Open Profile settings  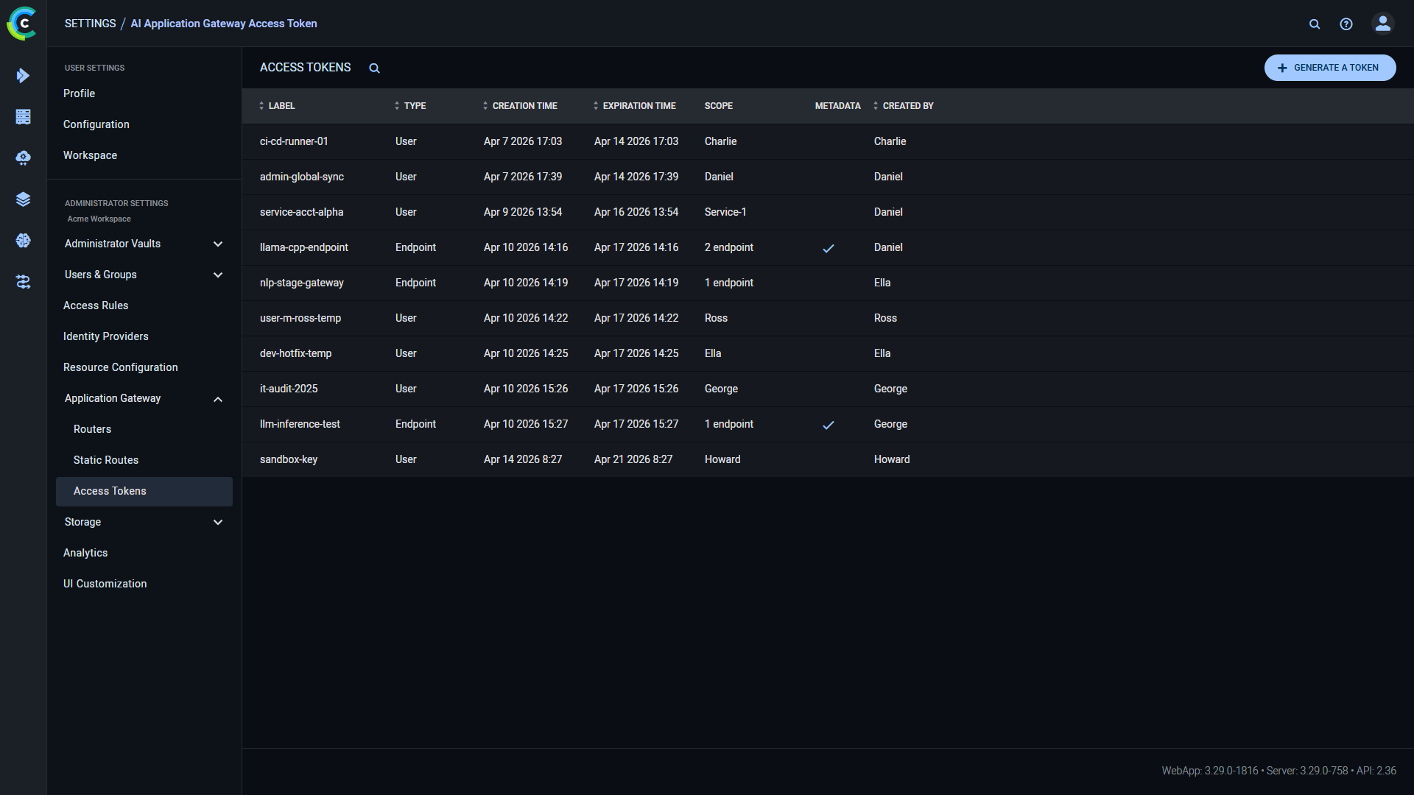click(79, 93)
